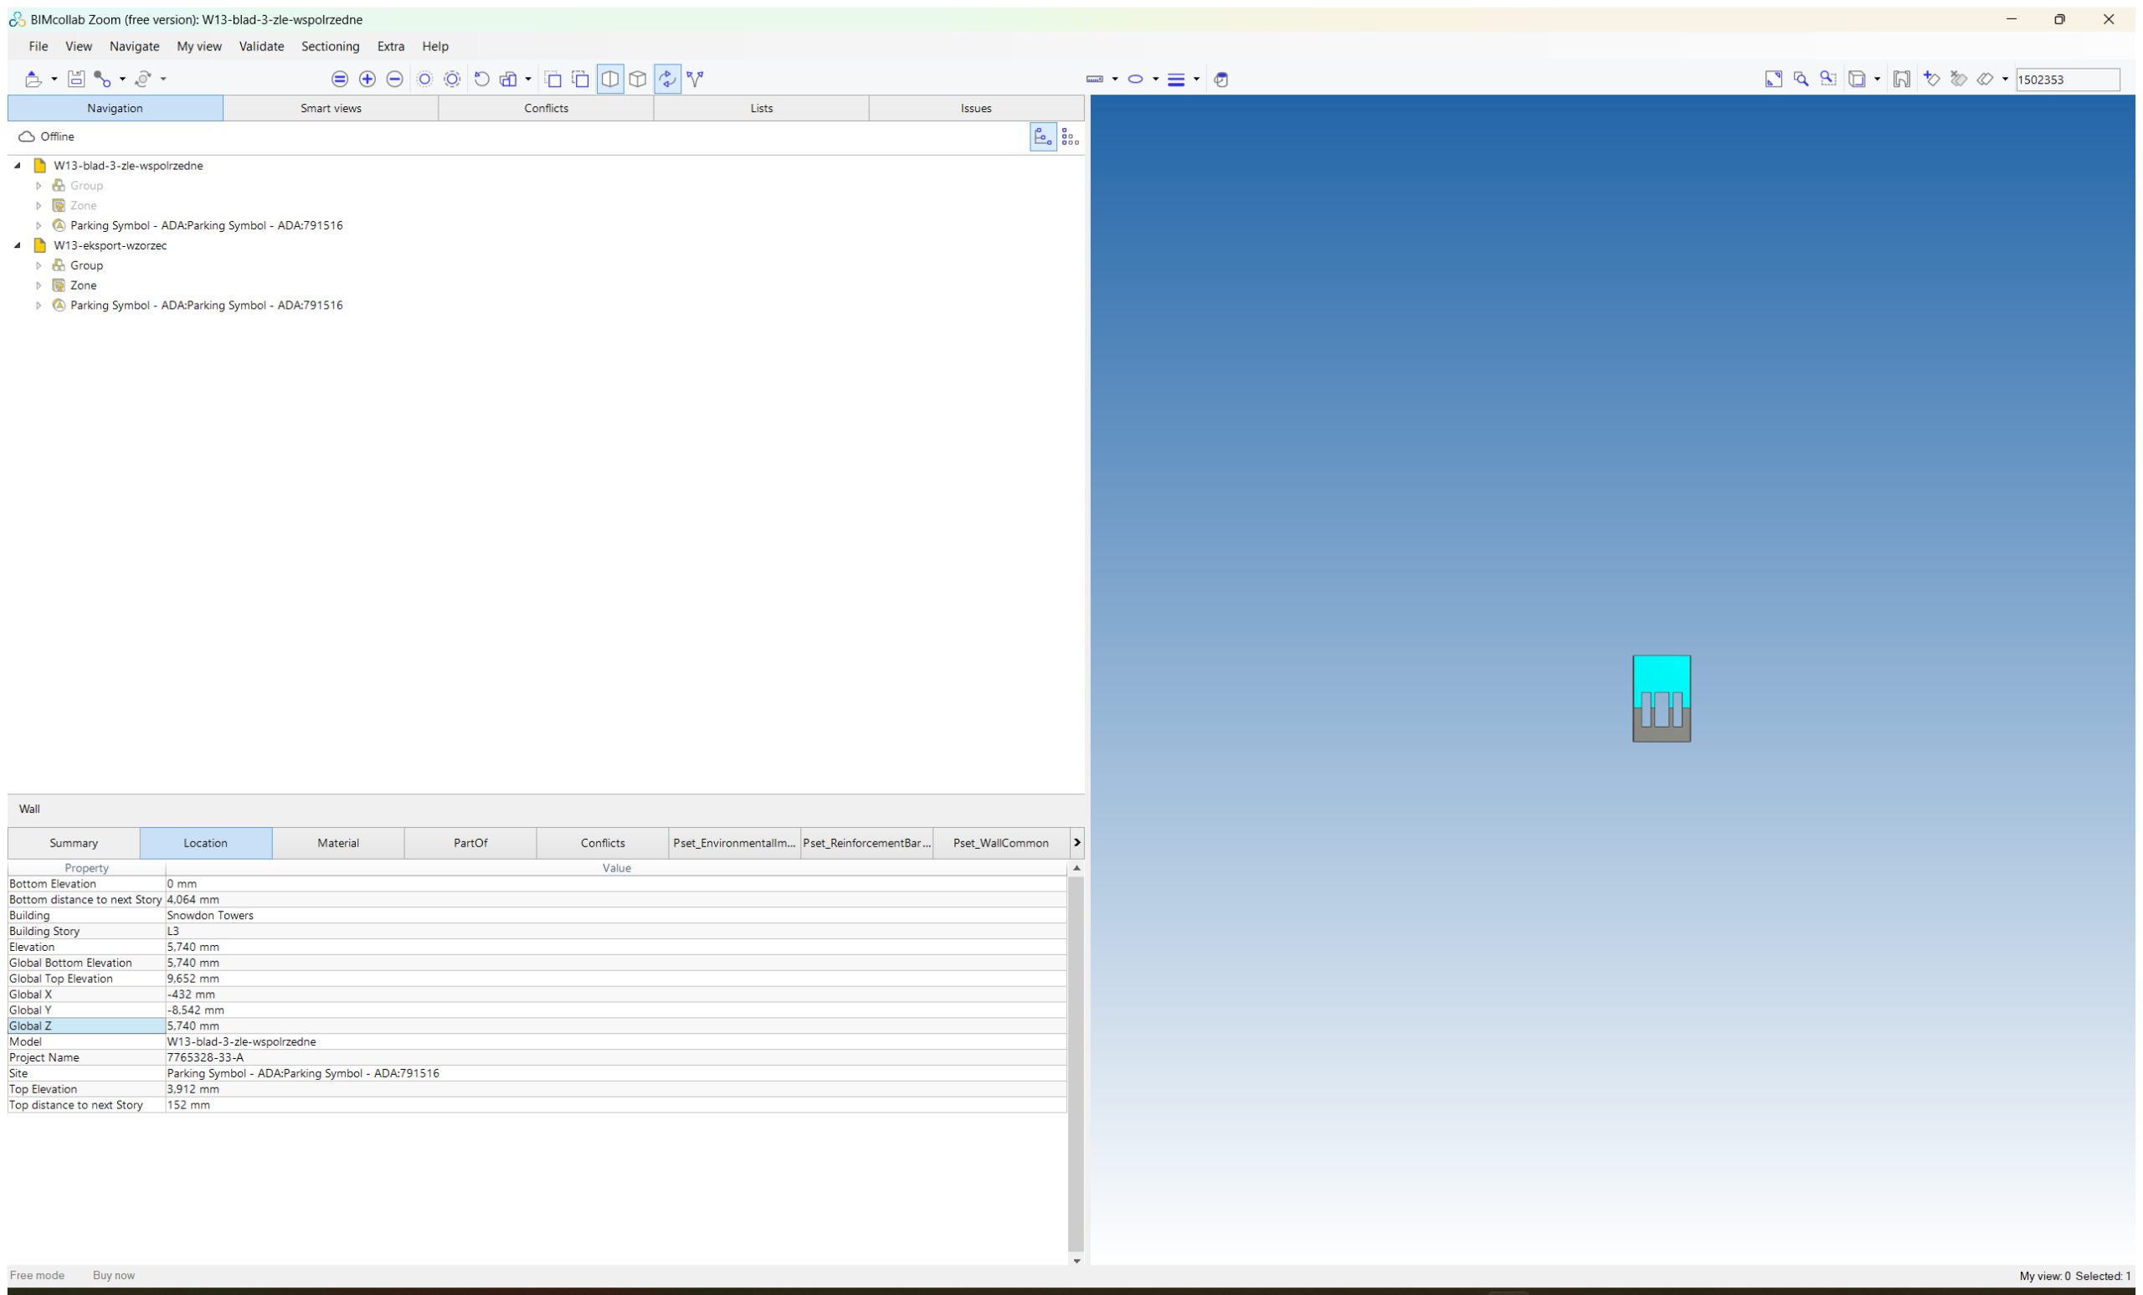Viewport: 2143px width, 1295px height.
Task: Toggle the tree view mode button
Action: (x=1043, y=137)
